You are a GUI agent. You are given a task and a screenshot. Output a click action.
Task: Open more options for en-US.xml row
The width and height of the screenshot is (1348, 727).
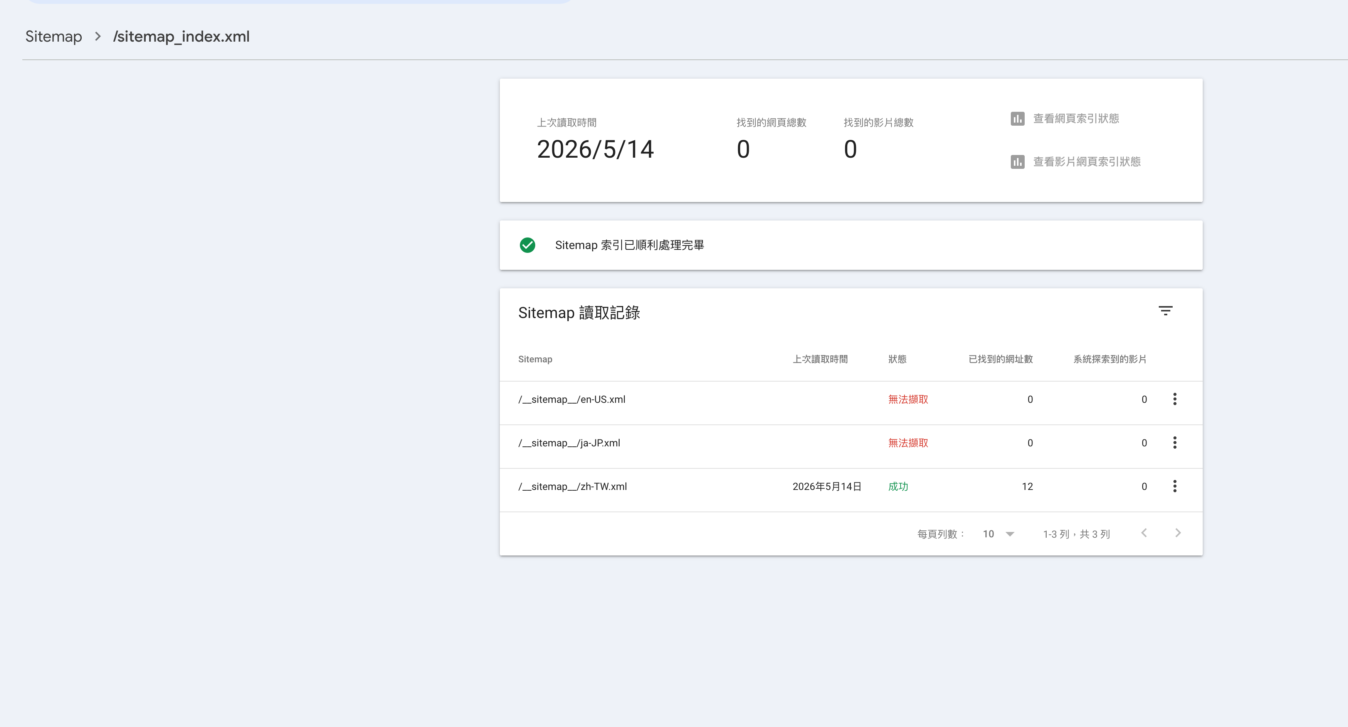point(1175,399)
